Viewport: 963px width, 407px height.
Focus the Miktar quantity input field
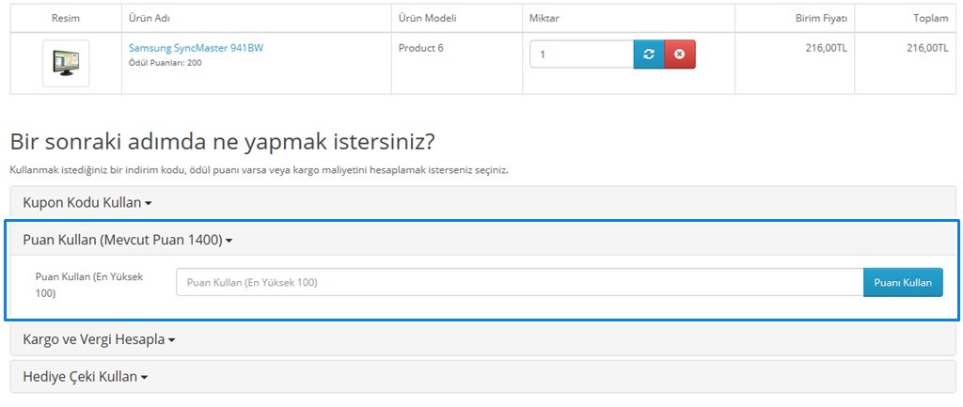click(581, 55)
